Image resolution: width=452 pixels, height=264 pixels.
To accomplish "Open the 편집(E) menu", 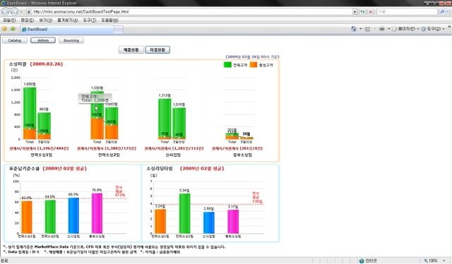I will (27, 20).
